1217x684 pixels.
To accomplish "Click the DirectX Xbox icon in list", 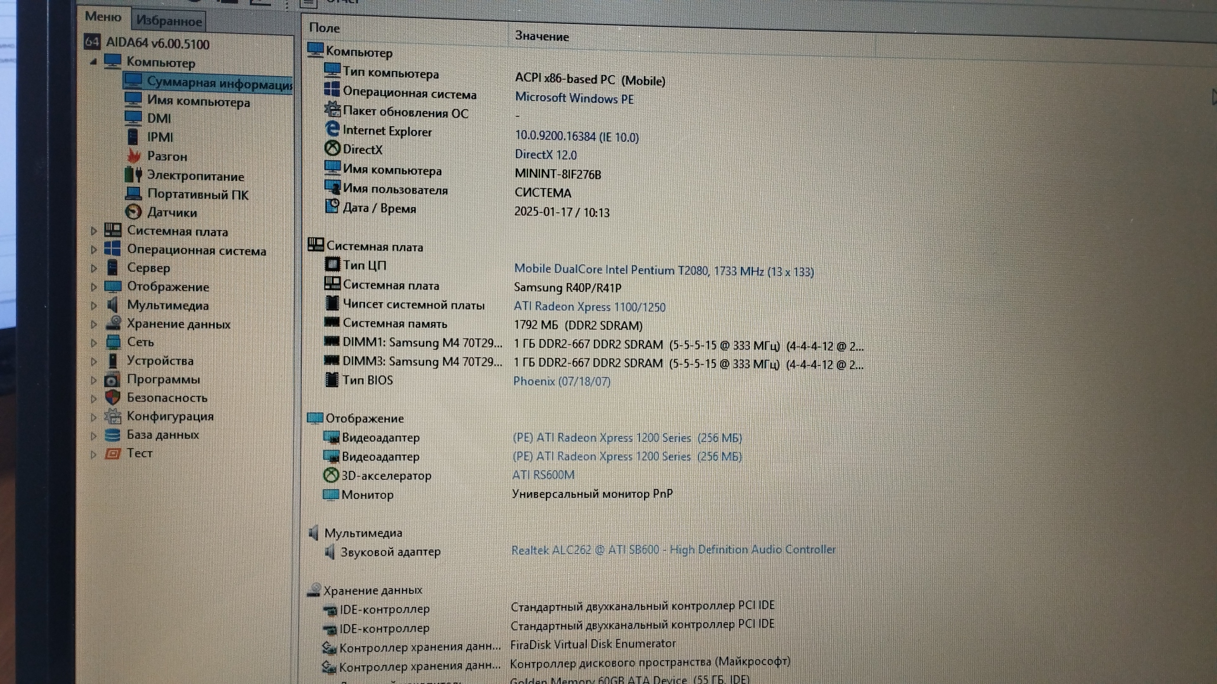I will point(332,148).
